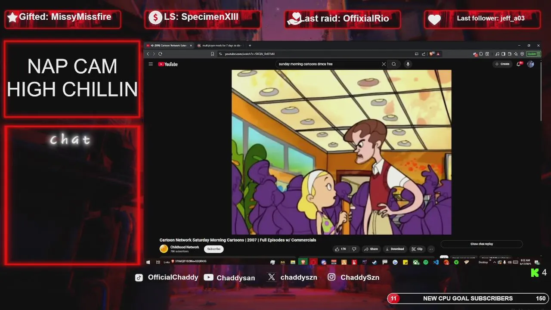Like the video with thumbs up
The height and width of the screenshot is (310, 551).
pyautogui.click(x=340, y=249)
